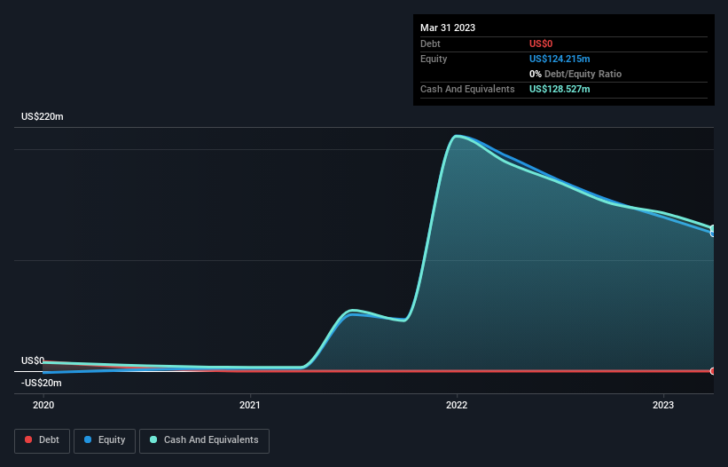This screenshot has height=467, width=728.
Task: Toggle the Equity series legend button
Action: pyautogui.click(x=105, y=440)
